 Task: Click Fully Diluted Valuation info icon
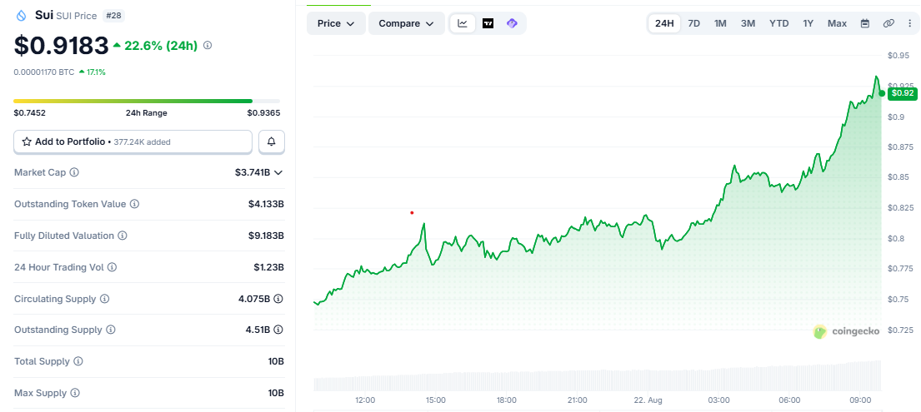tap(123, 236)
